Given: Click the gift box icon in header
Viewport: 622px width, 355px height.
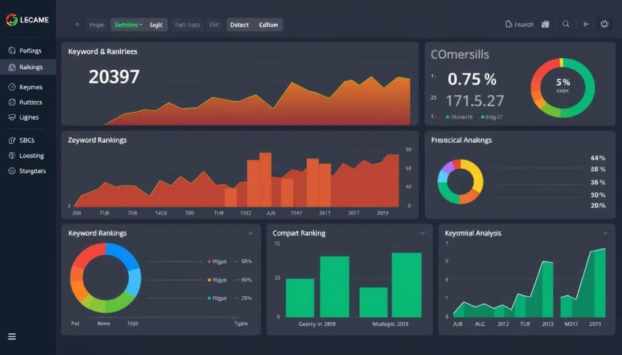Looking at the screenshot, I should point(545,24).
